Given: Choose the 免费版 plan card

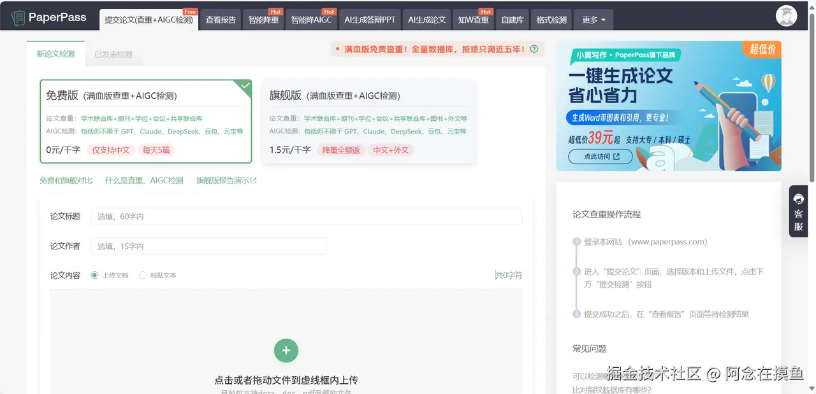Looking at the screenshot, I should pos(146,122).
